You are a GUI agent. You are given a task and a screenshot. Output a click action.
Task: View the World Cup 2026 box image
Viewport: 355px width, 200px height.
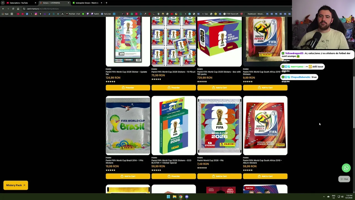(219, 41)
